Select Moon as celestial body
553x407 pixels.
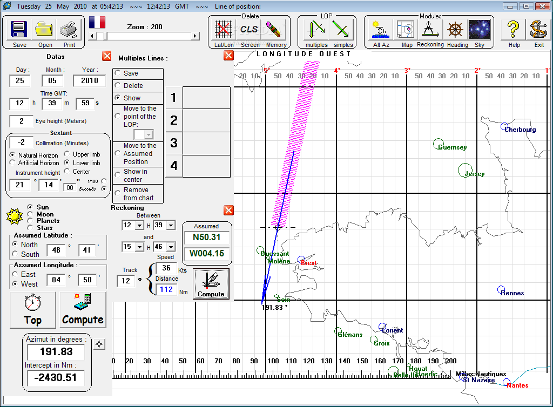coord(30,214)
